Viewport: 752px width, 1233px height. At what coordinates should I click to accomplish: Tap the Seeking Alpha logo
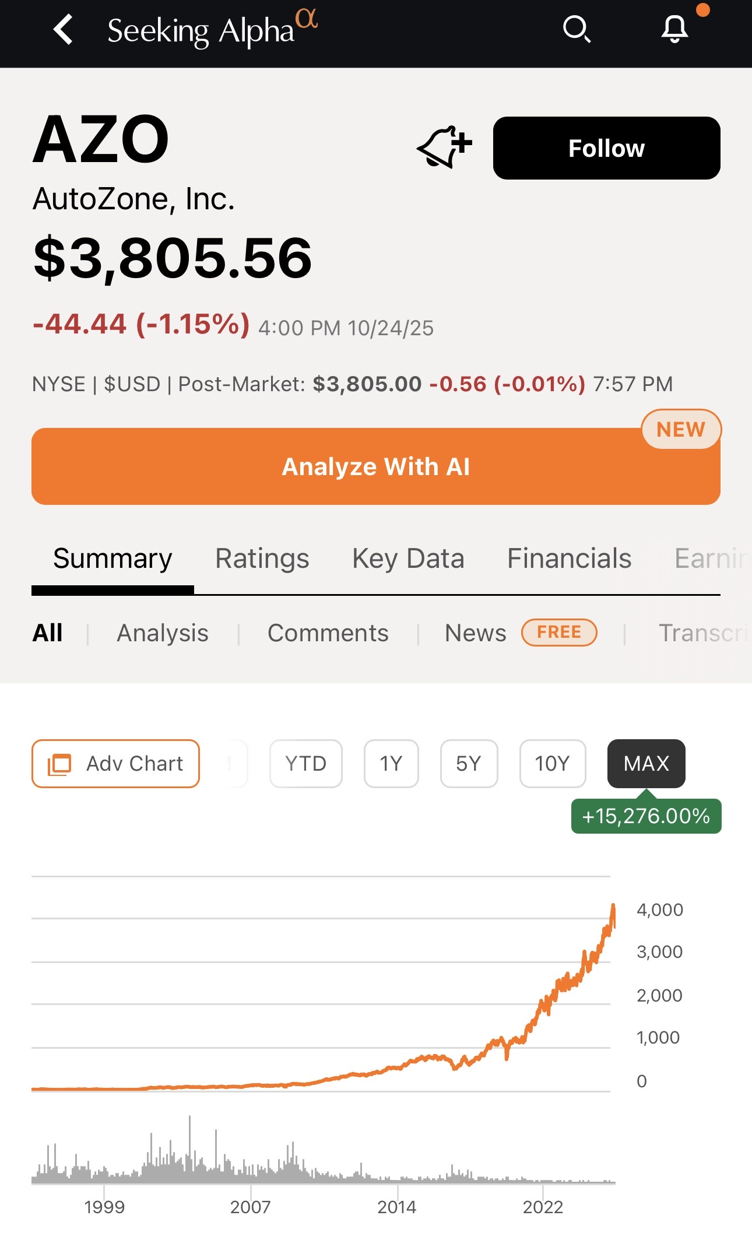(212, 30)
